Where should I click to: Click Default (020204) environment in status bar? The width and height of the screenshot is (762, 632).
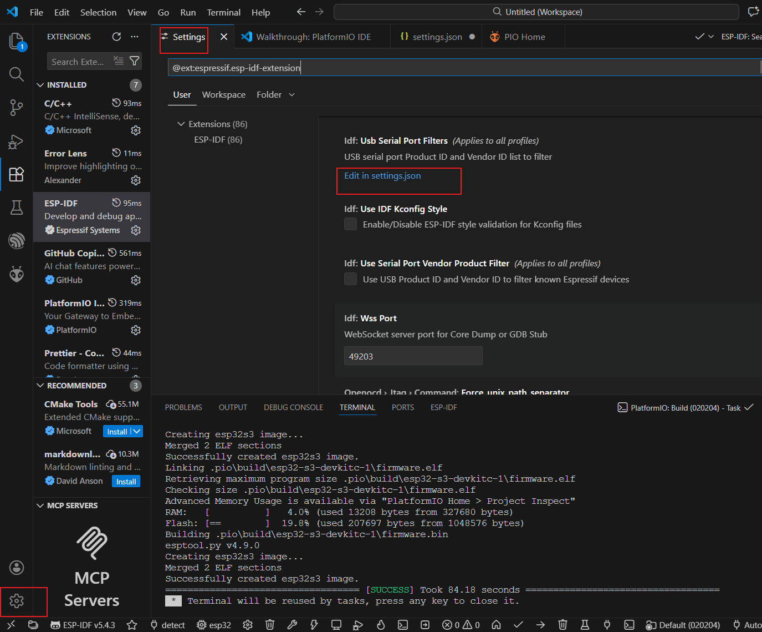point(683,625)
